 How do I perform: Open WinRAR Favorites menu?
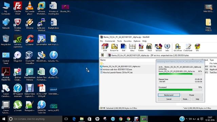(x=127, y=41)
